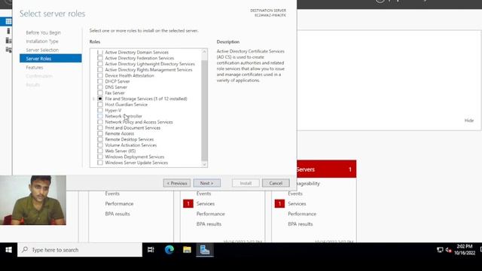This screenshot has height=271, width=482.
Task: Enable Active Directory Lightweight Directory Services
Action: pos(100,64)
